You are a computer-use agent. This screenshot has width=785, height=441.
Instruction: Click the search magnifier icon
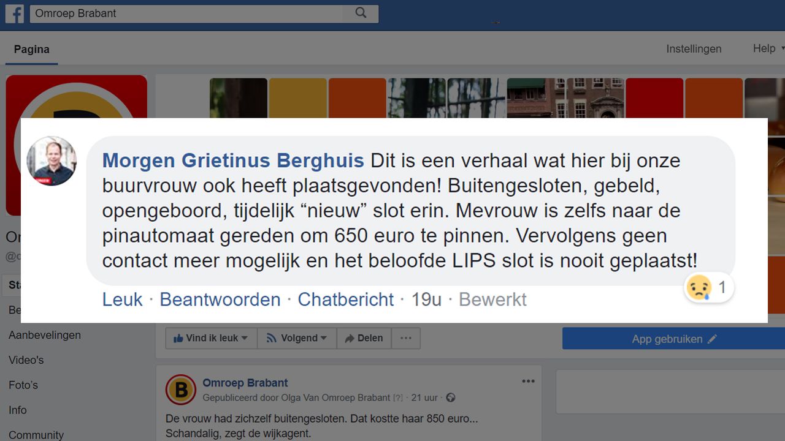[361, 13]
